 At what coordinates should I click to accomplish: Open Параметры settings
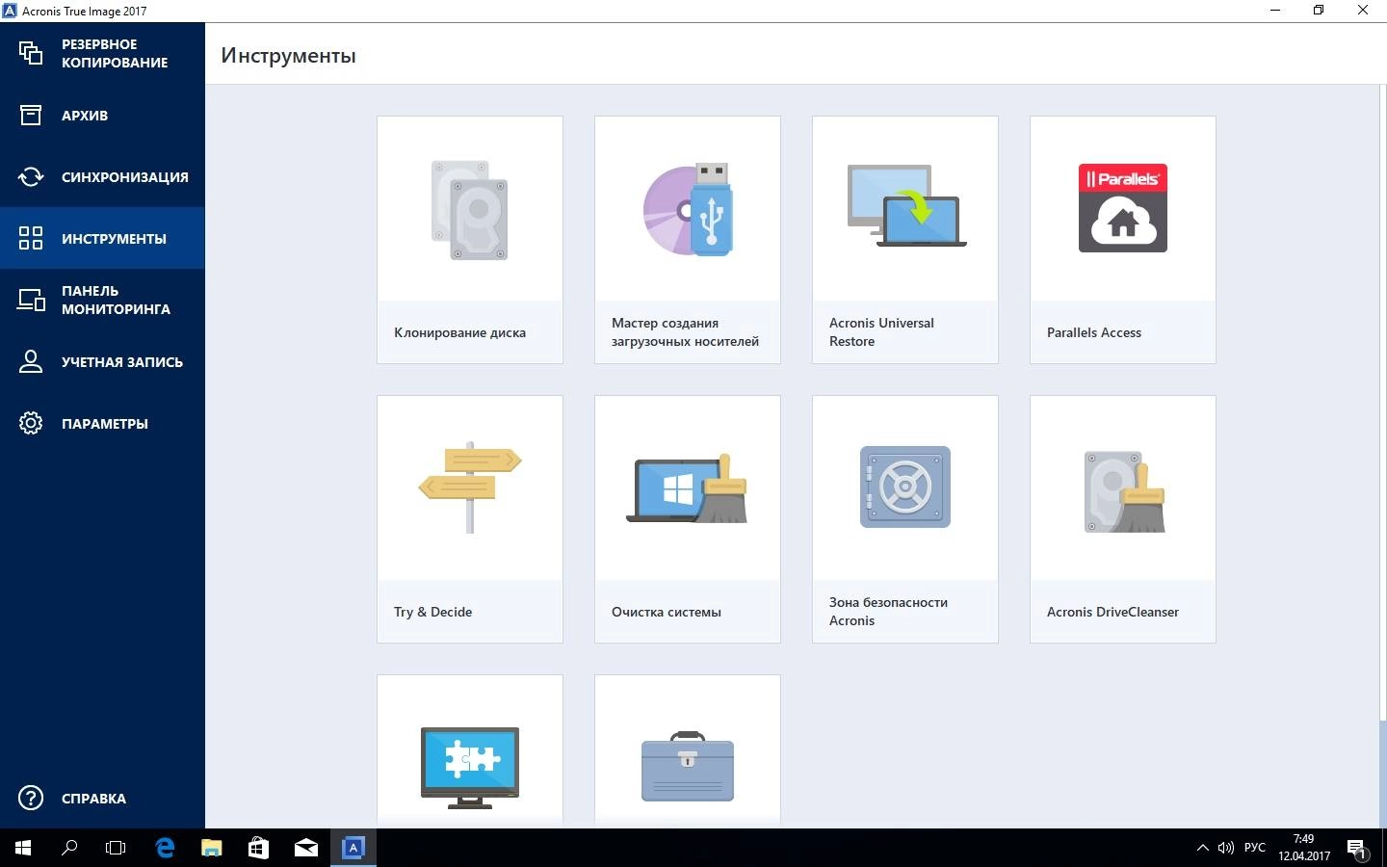pos(102,423)
